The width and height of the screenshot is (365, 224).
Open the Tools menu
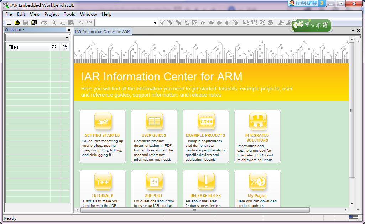pos(69,14)
